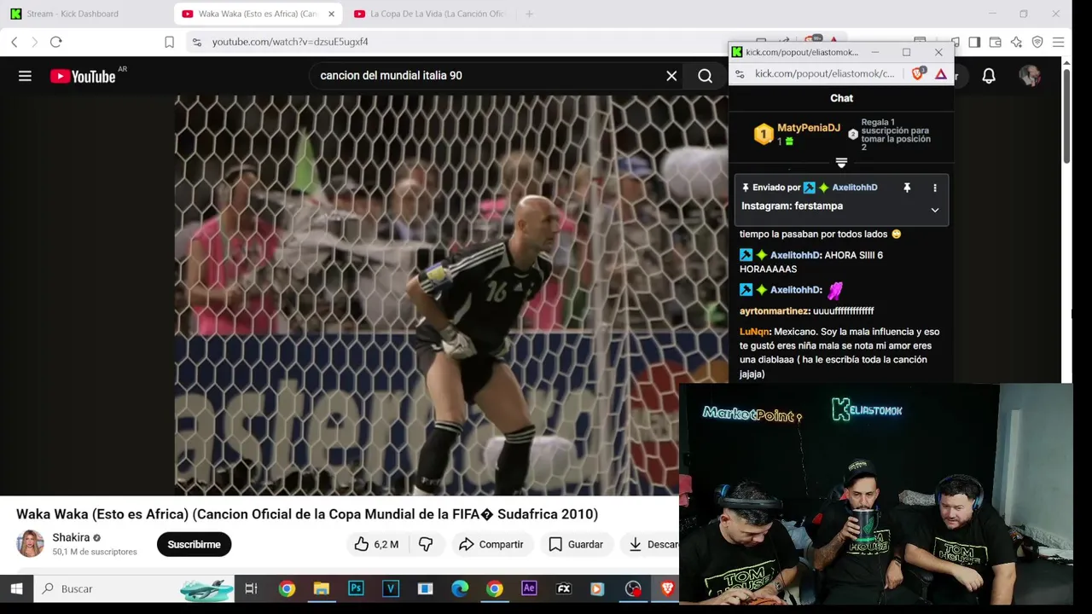The width and height of the screenshot is (1092, 614).
Task: Reload the YouTube page
Action: click(x=56, y=42)
